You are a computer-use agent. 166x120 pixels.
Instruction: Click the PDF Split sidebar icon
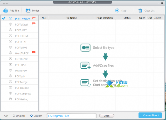coord(10,76)
